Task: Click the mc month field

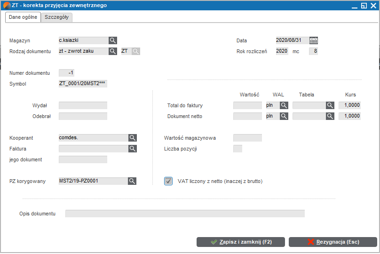Action: pos(313,51)
